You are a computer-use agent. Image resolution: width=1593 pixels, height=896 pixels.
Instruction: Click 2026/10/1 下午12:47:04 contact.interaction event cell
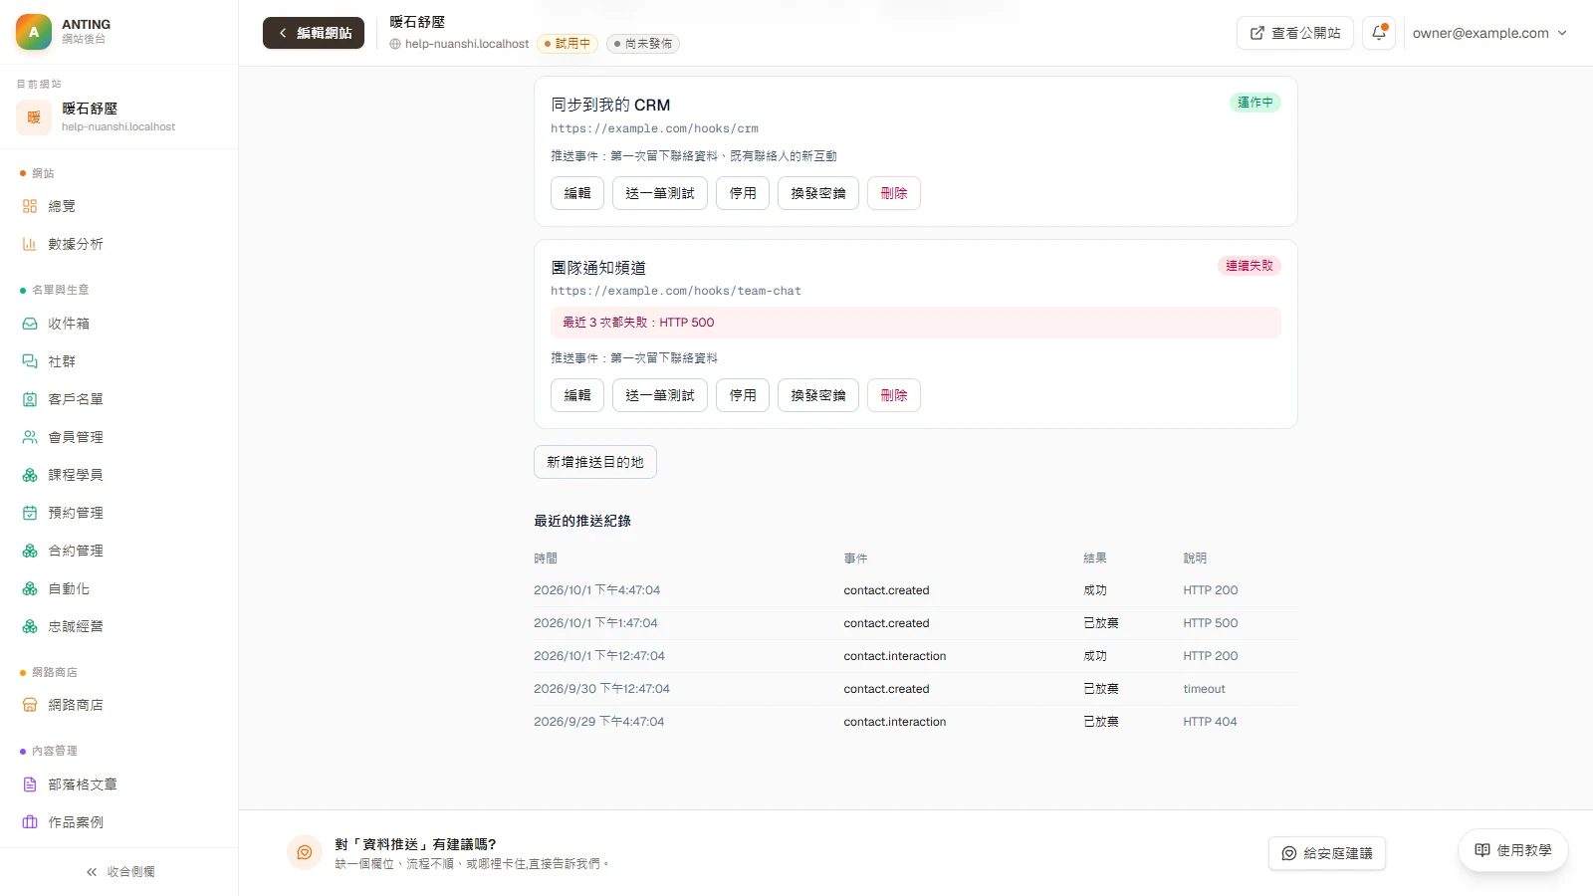pos(895,656)
